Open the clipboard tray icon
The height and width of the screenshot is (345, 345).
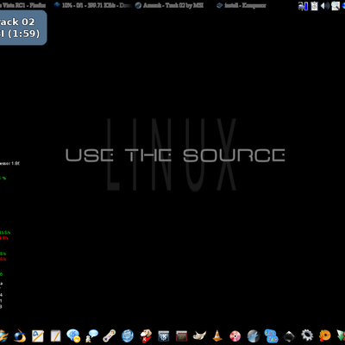(x=315, y=5)
